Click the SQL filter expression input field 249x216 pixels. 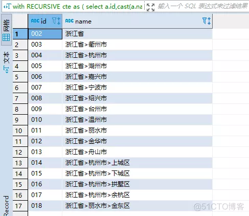(202, 7)
